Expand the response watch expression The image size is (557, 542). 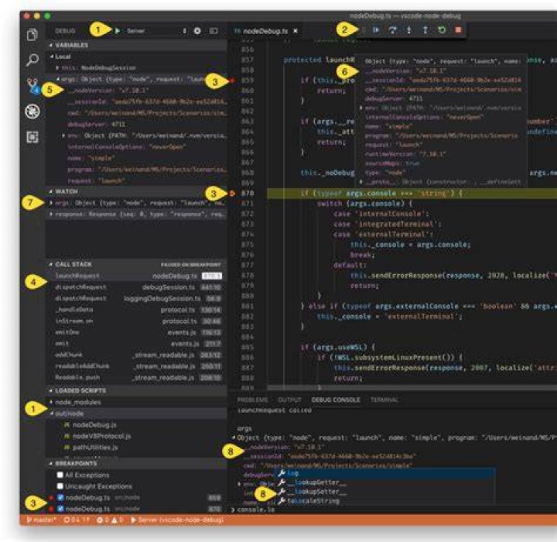51,214
